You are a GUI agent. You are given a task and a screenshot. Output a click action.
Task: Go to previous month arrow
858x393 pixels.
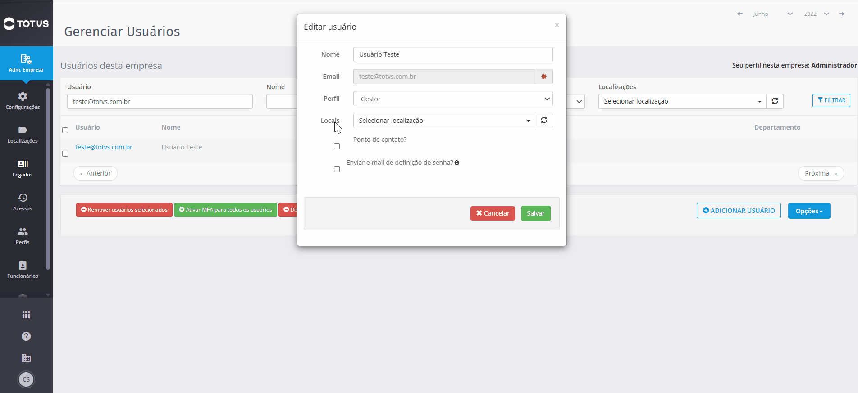pos(739,14)
